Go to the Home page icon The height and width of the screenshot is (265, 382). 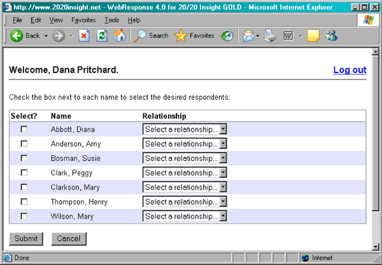(119, 36)
